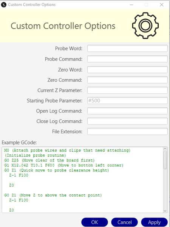
Task: Click into the Probe Command text box
Action: coord(127,59)
